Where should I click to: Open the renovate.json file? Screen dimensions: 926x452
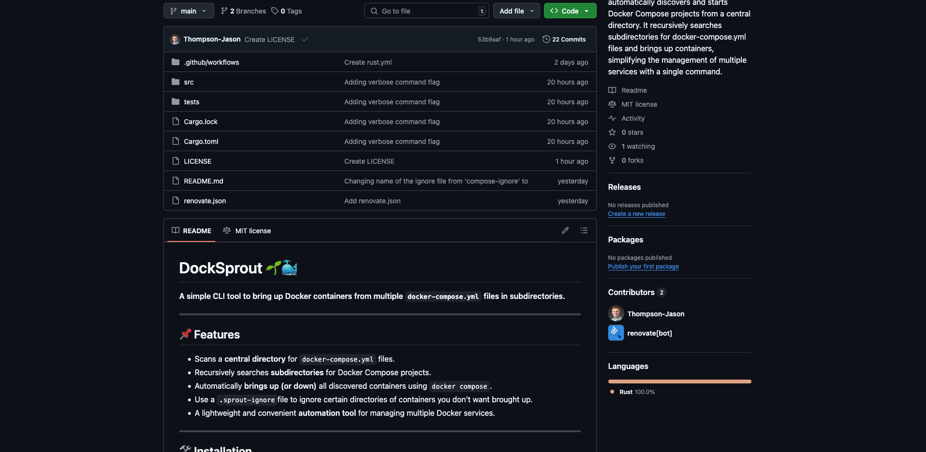tap(205, 201)
